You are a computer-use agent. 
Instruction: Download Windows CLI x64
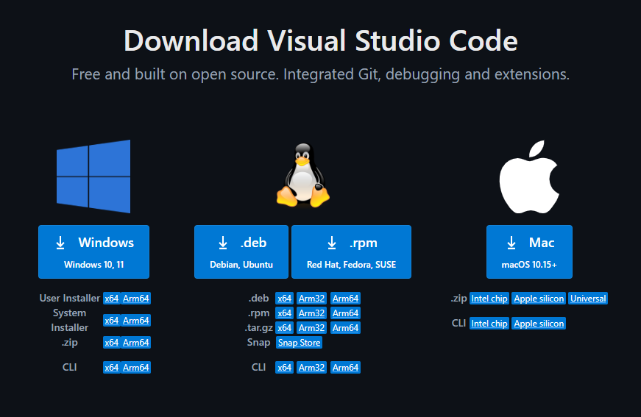tap(112, 368)
